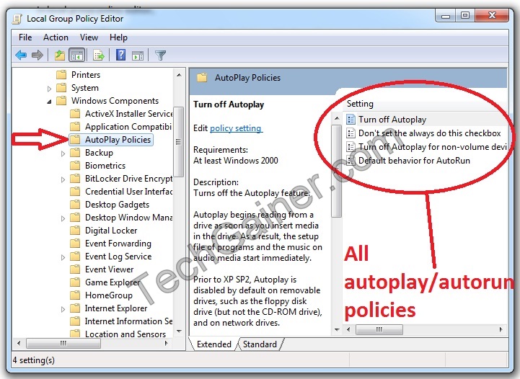Click the 'policy setting' link
520x379 pixels.
tap(236, 128)
